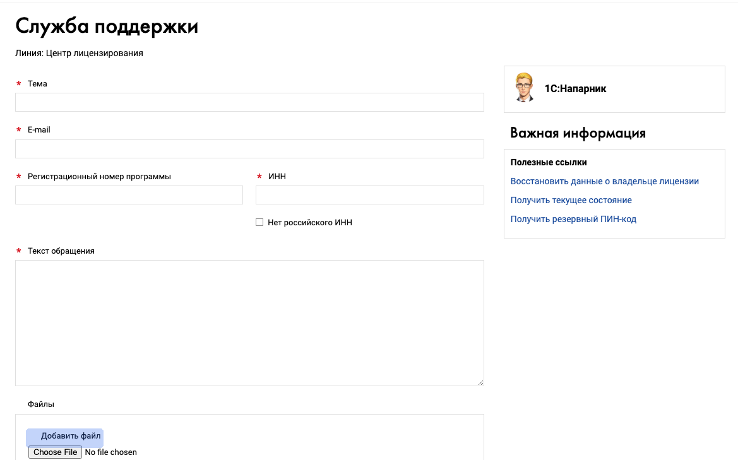This screenshot has width=738, height=460.
Task: Open the Получить текущее состояние link
Action: pos(571,200)
